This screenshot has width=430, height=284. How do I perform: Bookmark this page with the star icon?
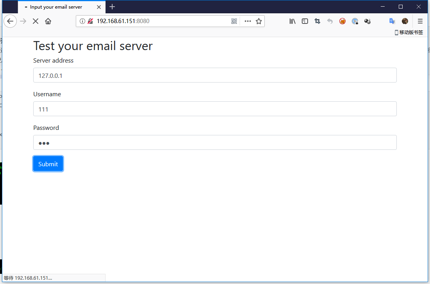(259, 21)
